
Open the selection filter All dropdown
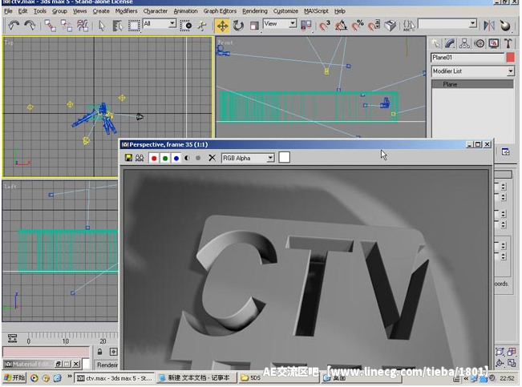pyautogui.click(x=172, y=23)
